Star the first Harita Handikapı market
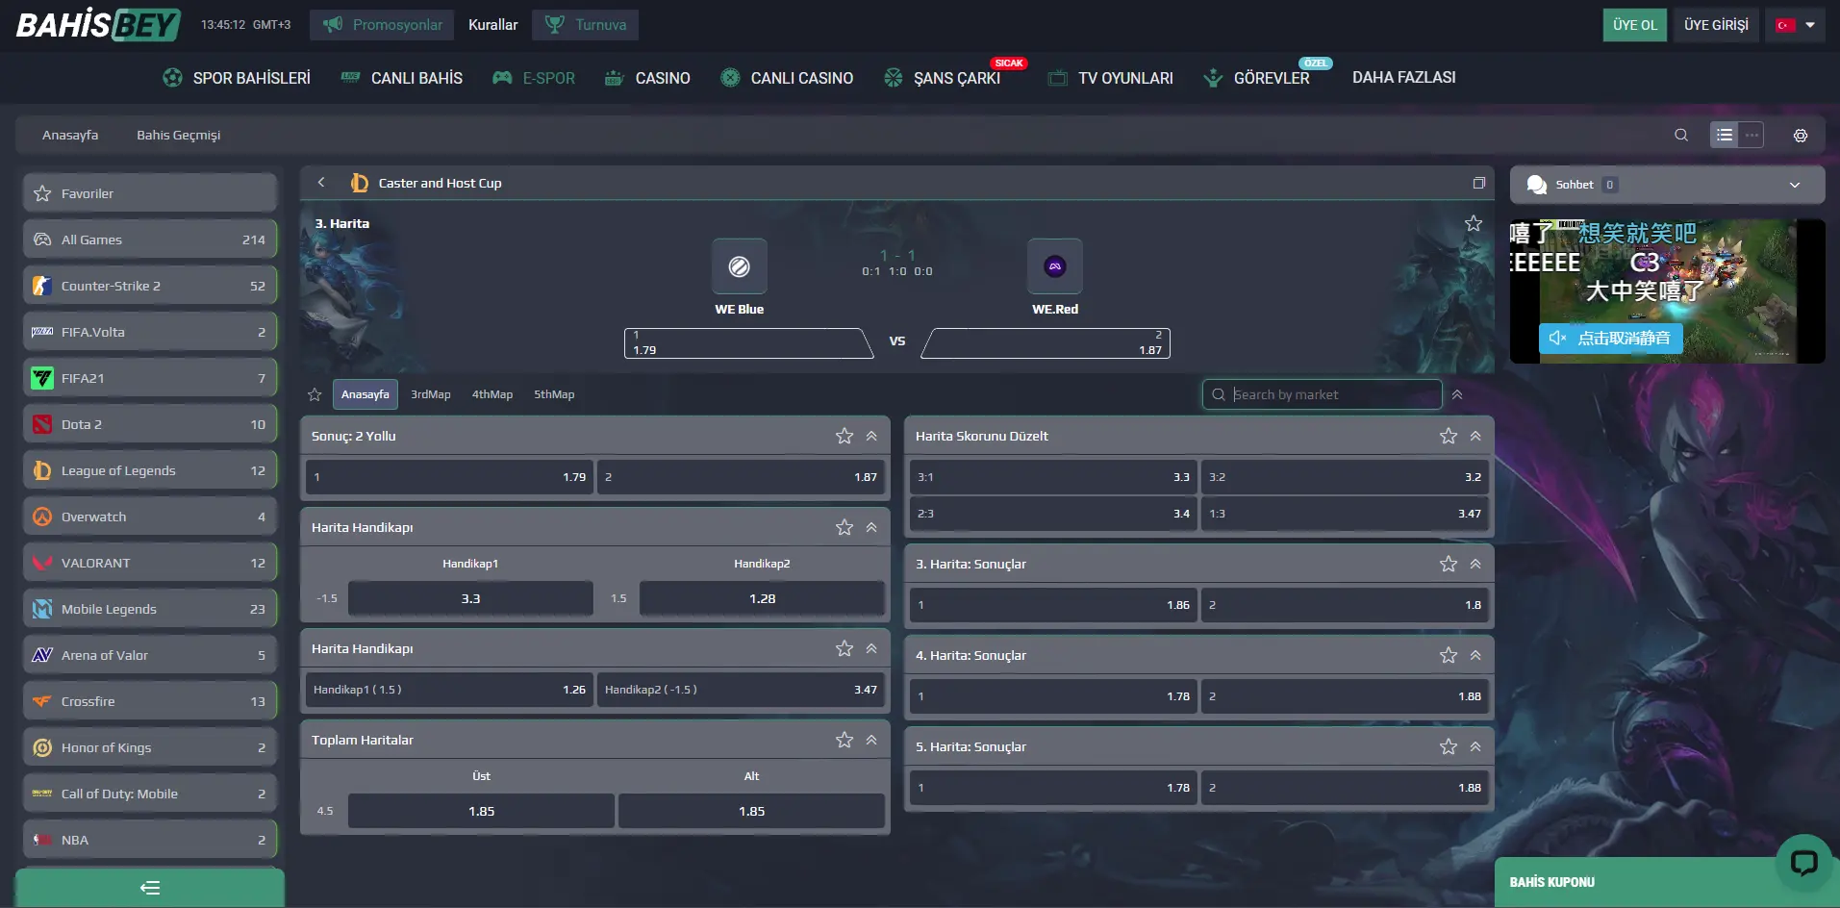This screenshot has height=908, width=1840. [844, 527]
